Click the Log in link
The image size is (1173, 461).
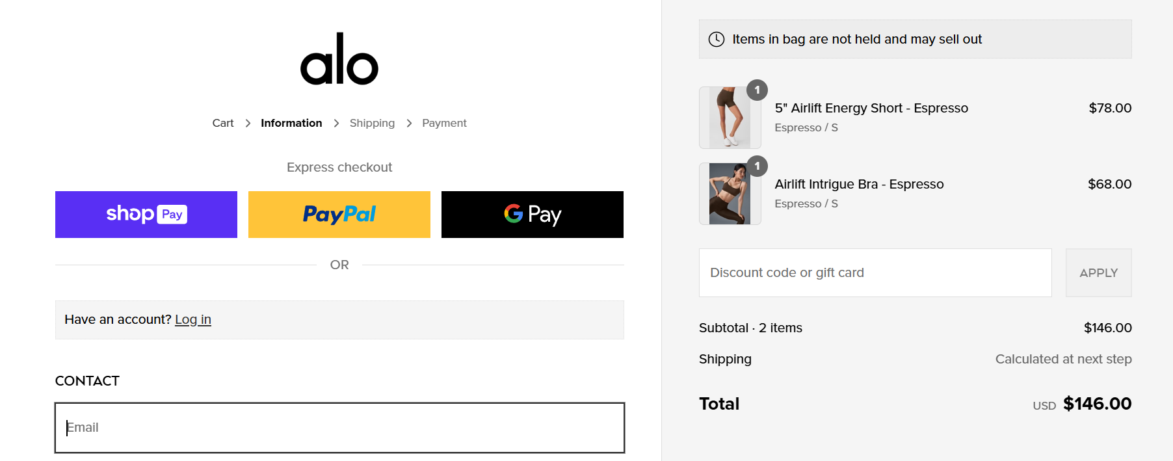(193, 319)
